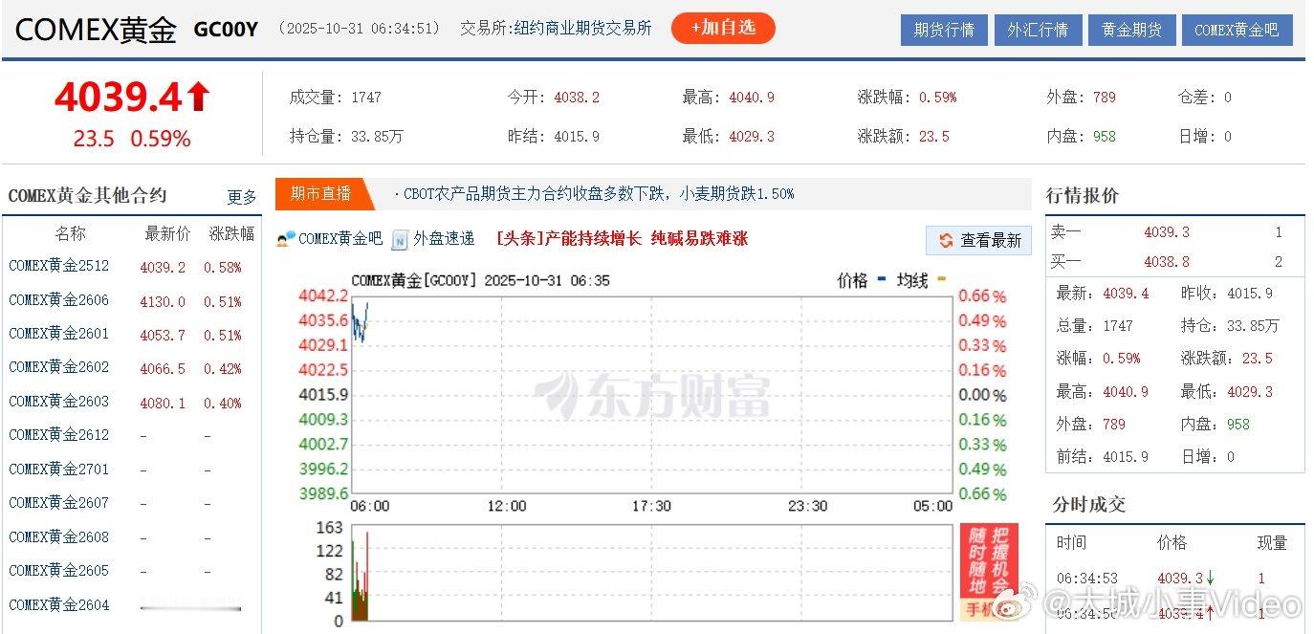
Task: Open 外汇行情 in the top navigation
Action: point(1038,30)
